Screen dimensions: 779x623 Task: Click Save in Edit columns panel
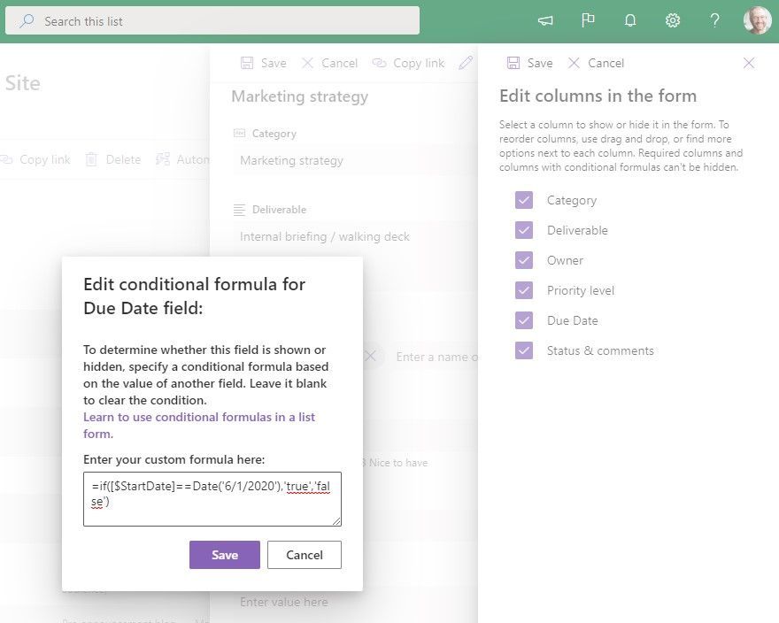tap(529, 63)
